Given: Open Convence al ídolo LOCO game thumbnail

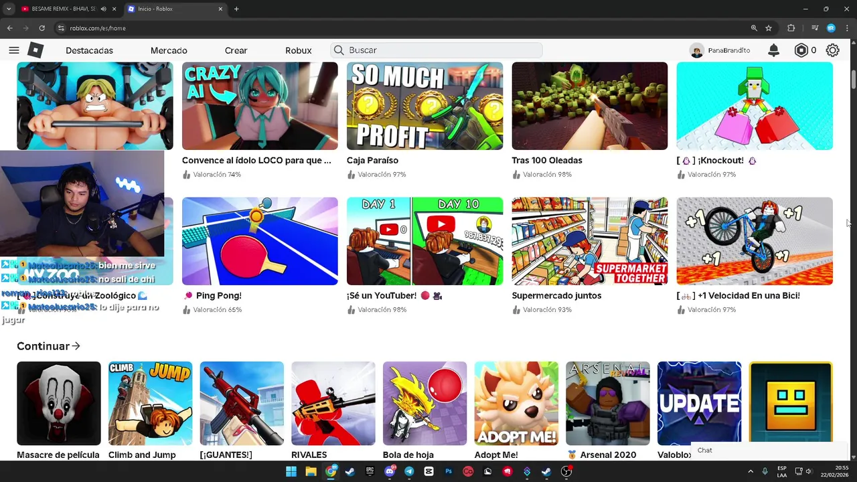Looking at the screenshot, I should pos(260,106).
